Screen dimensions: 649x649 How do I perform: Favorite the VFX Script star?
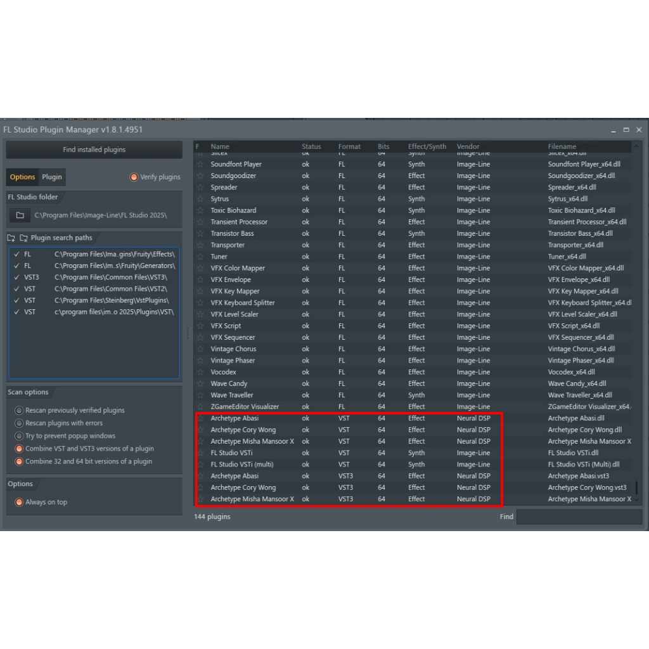click(200, 326)
